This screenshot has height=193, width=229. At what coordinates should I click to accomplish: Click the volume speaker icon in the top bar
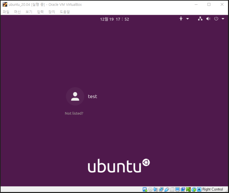point(208,19)
